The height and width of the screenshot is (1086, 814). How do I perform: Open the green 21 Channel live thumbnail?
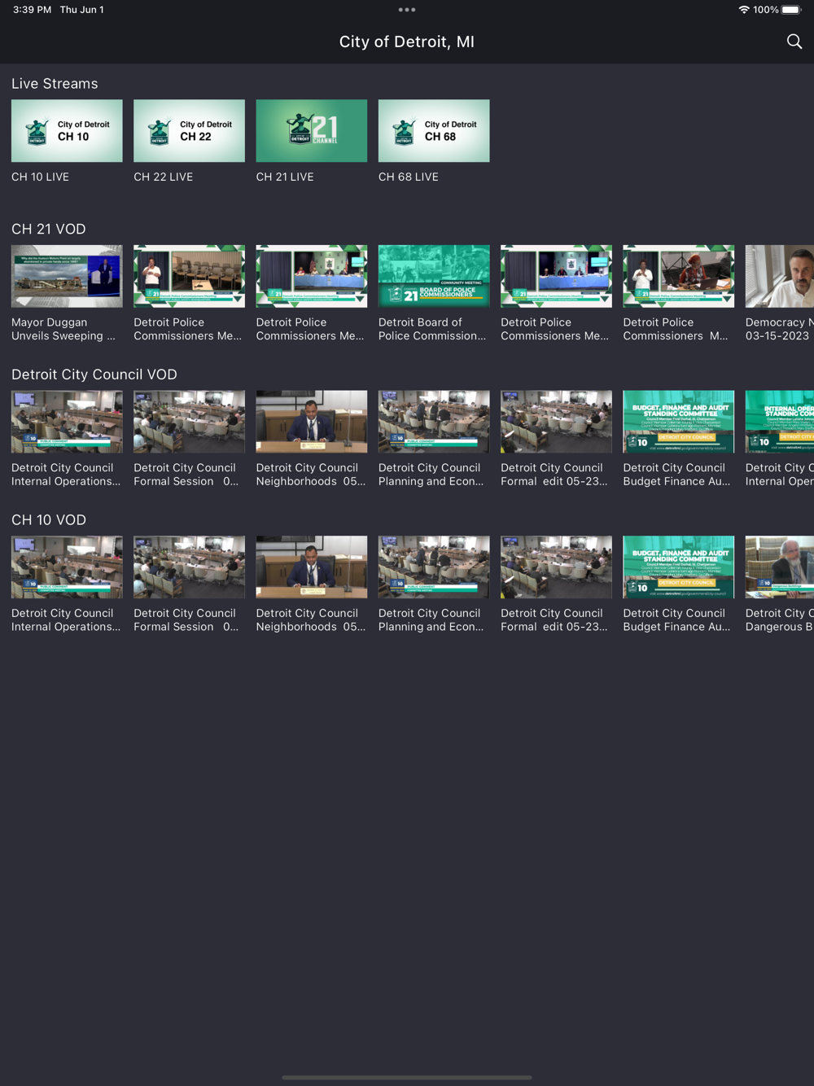pyautogui.click(x=312, y=131)
